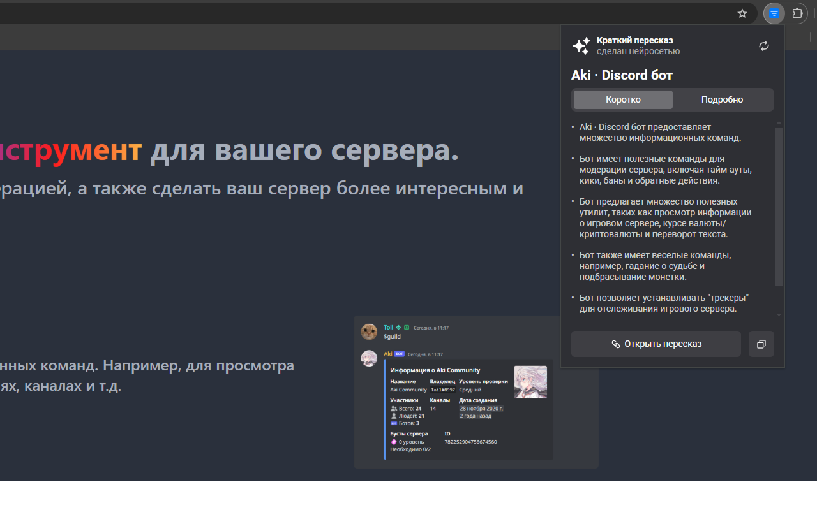Click the summary panel vertical scrollbar

click(x=779, y=207)
